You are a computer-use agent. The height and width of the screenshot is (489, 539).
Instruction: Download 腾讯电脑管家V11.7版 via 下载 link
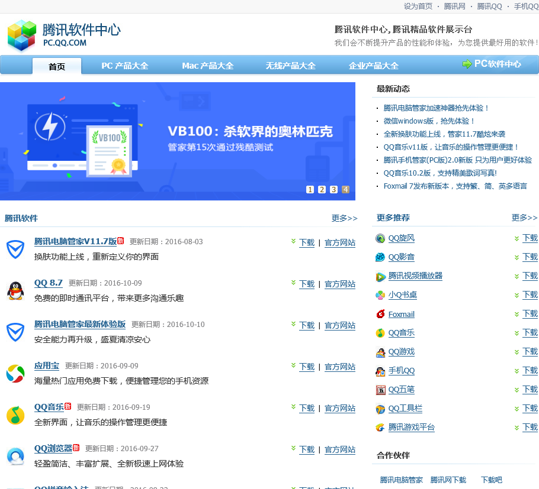click(x=307, y=242)
